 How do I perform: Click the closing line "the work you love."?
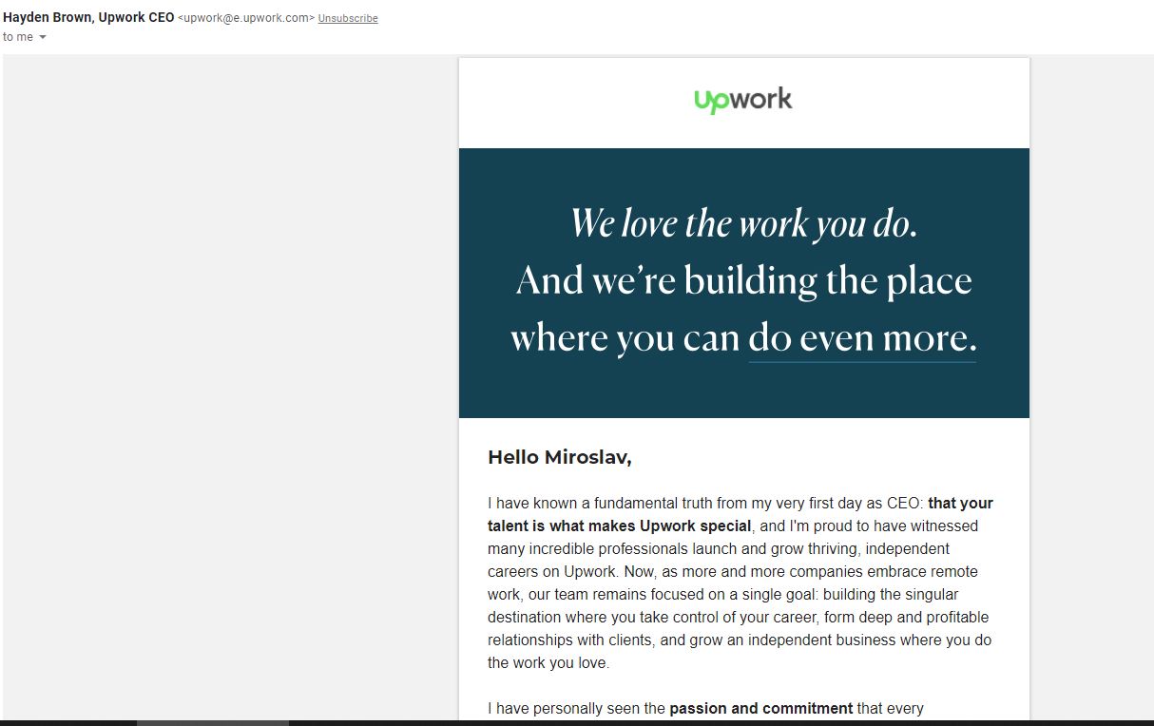tap(548, 662)
